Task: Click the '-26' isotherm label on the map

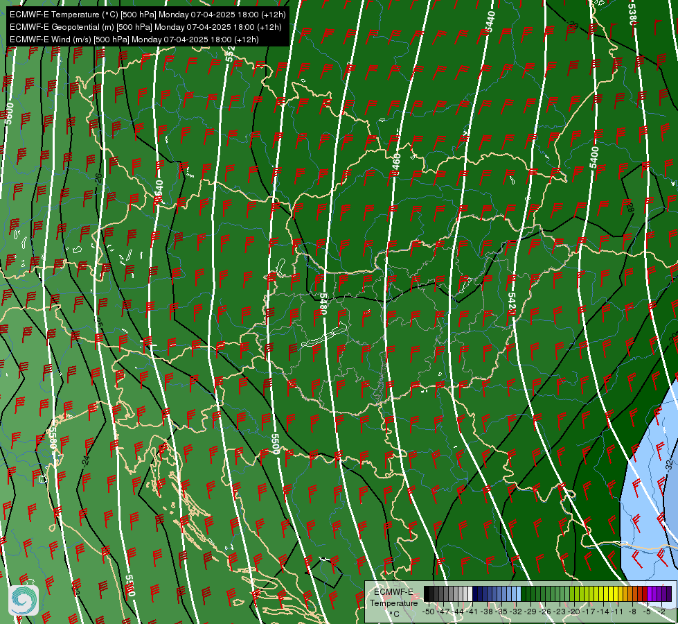Action: pyautogui.click(x=98, y=178)
